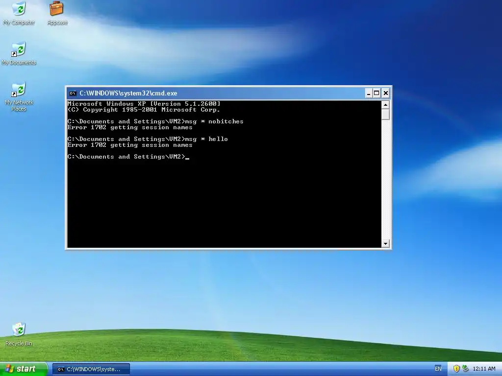
Task: Click the security shield tray icon
Action: 456,369
